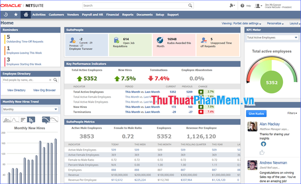Select the bar chart type icon
This screenshot has height=184, width=301.
coord(31,120)
